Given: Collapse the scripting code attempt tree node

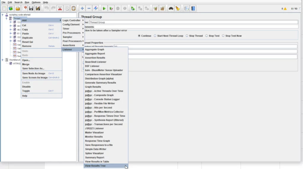Looking at the screenshot, I should [x=2, y=15].
